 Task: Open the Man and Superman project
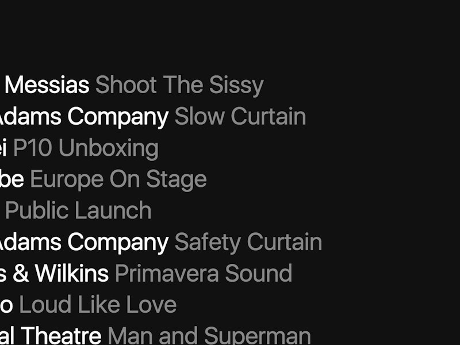[209, 336]
